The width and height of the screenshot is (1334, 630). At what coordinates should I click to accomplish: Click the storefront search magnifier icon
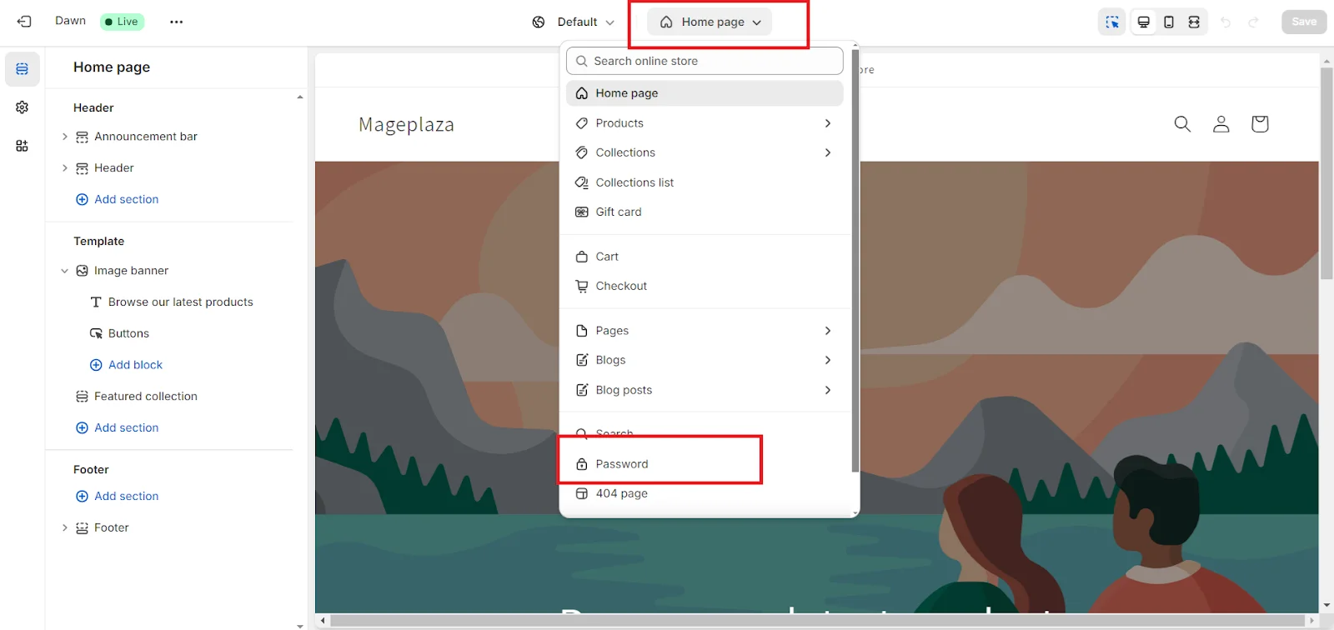click(x=1182, y=124)
